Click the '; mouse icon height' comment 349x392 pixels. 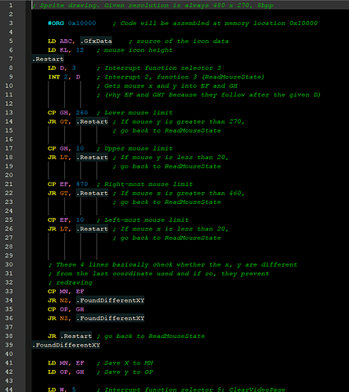tap(134, 50)
